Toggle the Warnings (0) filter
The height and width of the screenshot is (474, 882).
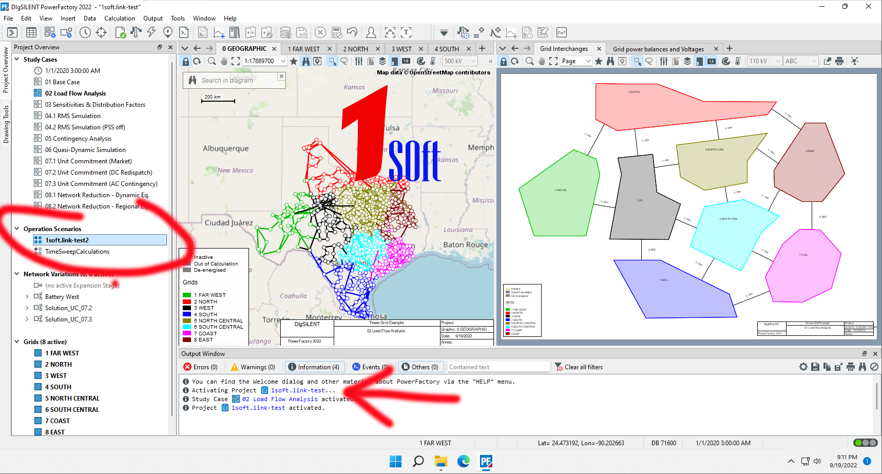point(253,367)
